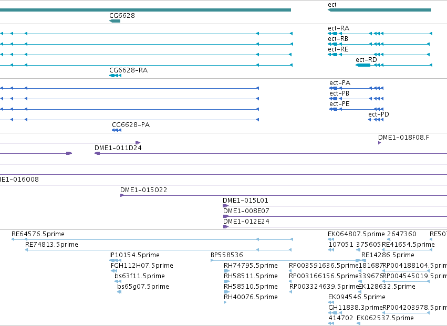
Task: Click the RP003166156.5prime EST label
Action: click(323, 276)
